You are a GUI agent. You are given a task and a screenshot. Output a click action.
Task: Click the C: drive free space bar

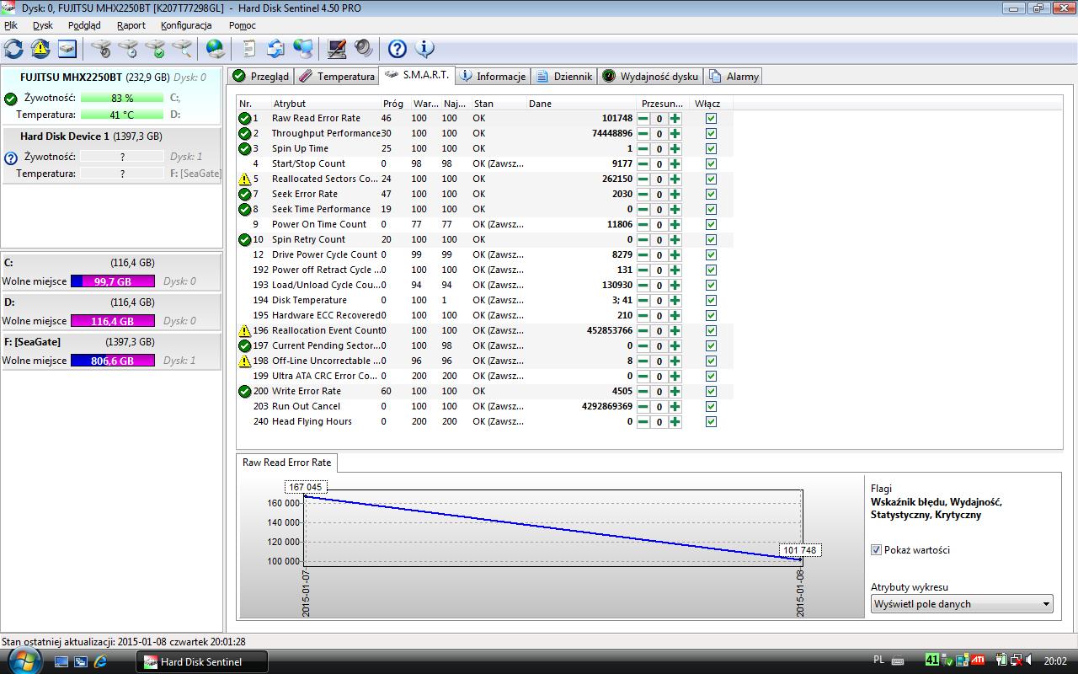pyautogui.click(x=112, y=281)
